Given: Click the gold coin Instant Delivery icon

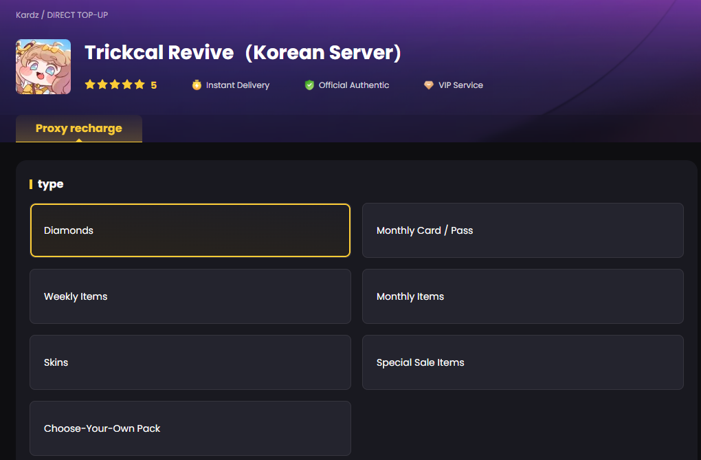Looking at the screenshot, I should coord(197,85).
